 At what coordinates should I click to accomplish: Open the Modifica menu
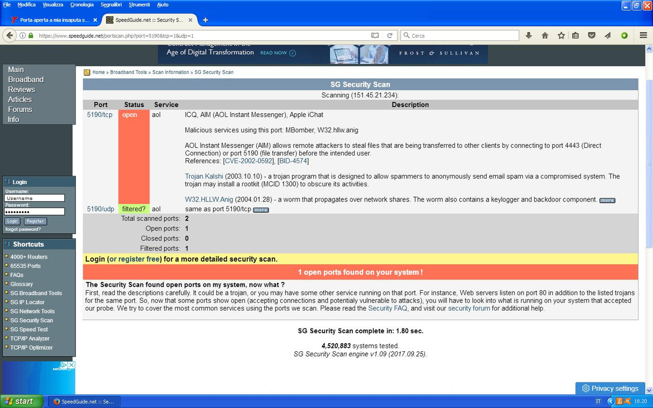[27, 5]
